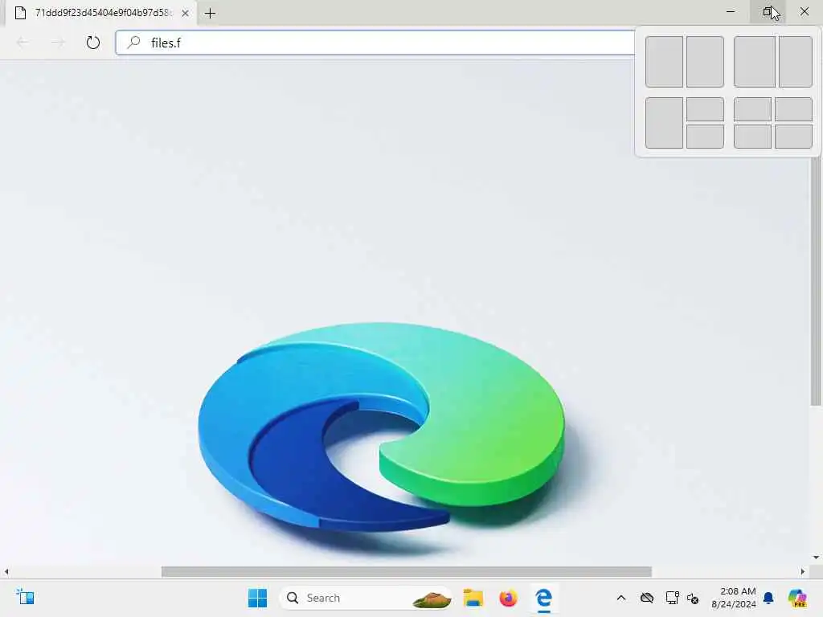Click the horizontal scrollbar left arrow

coord(6,571)
